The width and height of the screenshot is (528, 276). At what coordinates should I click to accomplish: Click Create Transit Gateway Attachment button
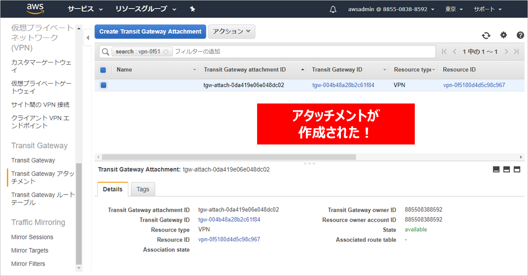pyautogui.click(x=150, y=31)
